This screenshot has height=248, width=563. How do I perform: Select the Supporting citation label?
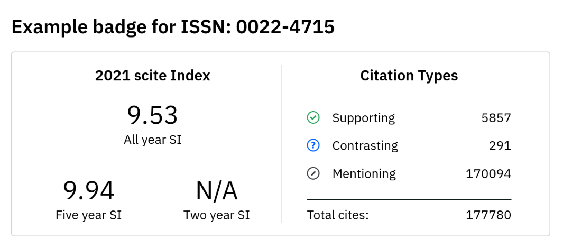coord(363,118)
